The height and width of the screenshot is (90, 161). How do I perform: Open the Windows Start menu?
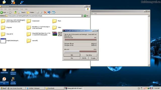[3, 88]
